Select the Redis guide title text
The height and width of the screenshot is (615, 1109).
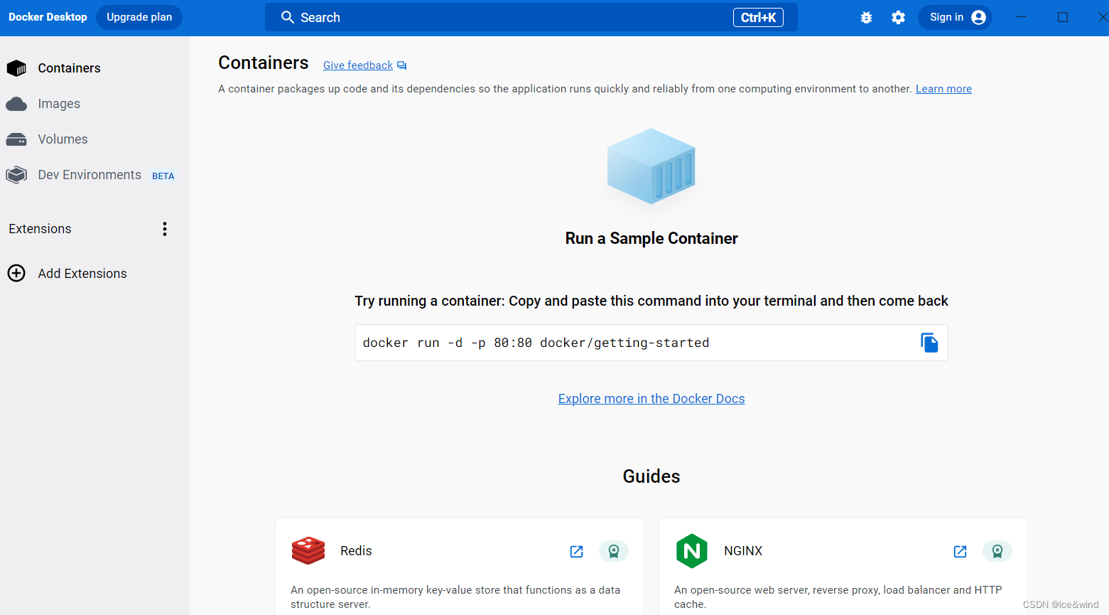(x=356, y=551)
